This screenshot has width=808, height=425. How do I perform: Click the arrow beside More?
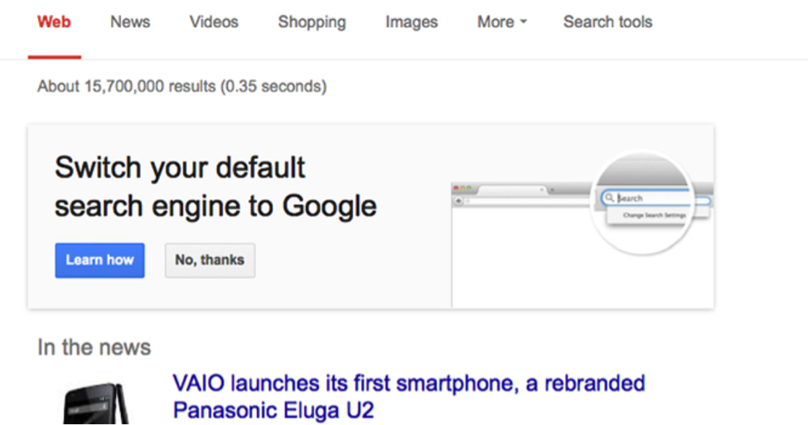524,23
